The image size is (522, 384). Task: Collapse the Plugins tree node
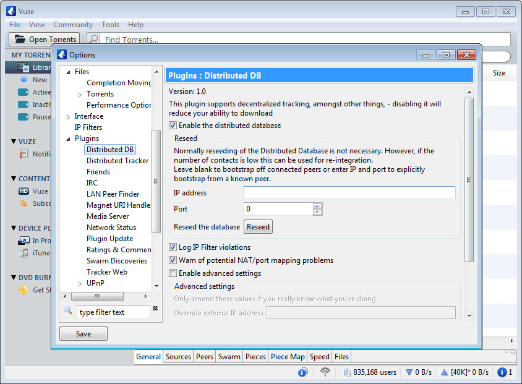coord(68,139)
